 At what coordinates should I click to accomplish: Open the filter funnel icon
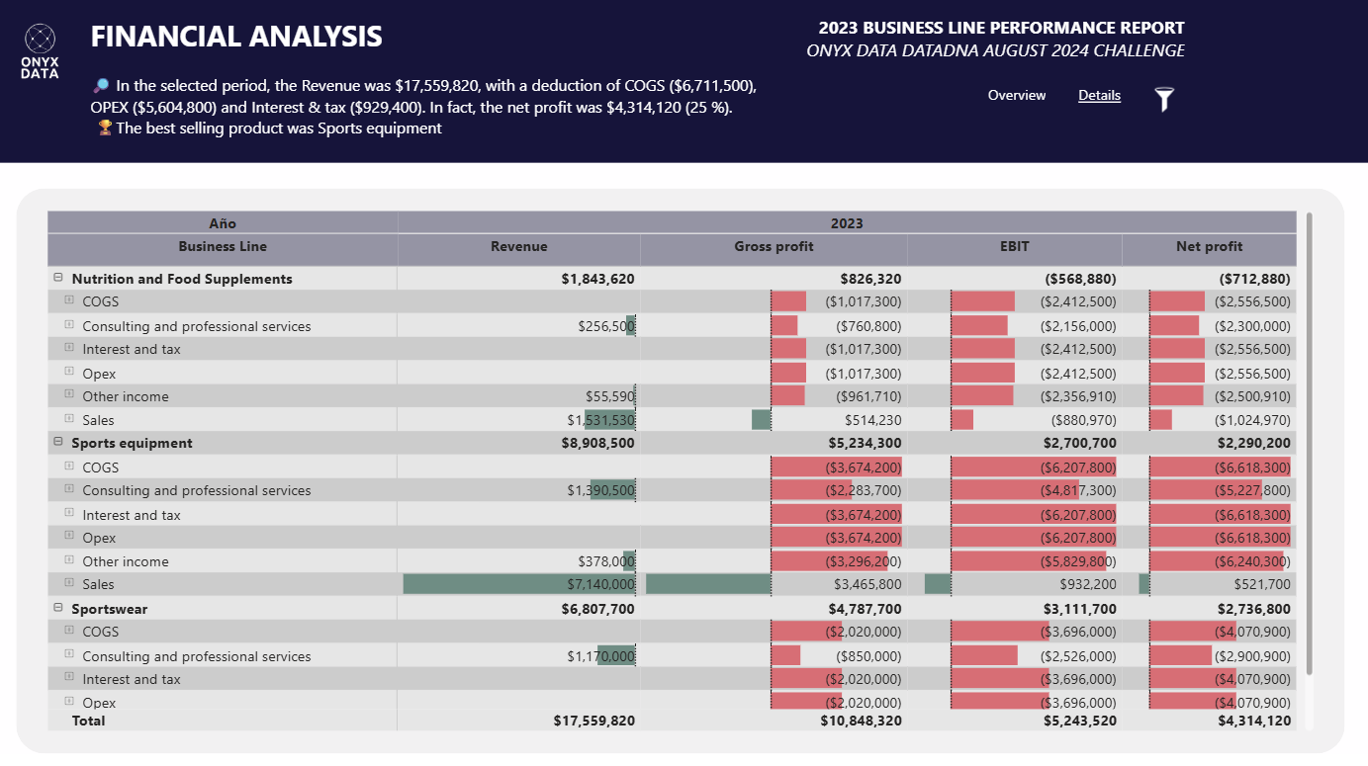pos(1164,98)
